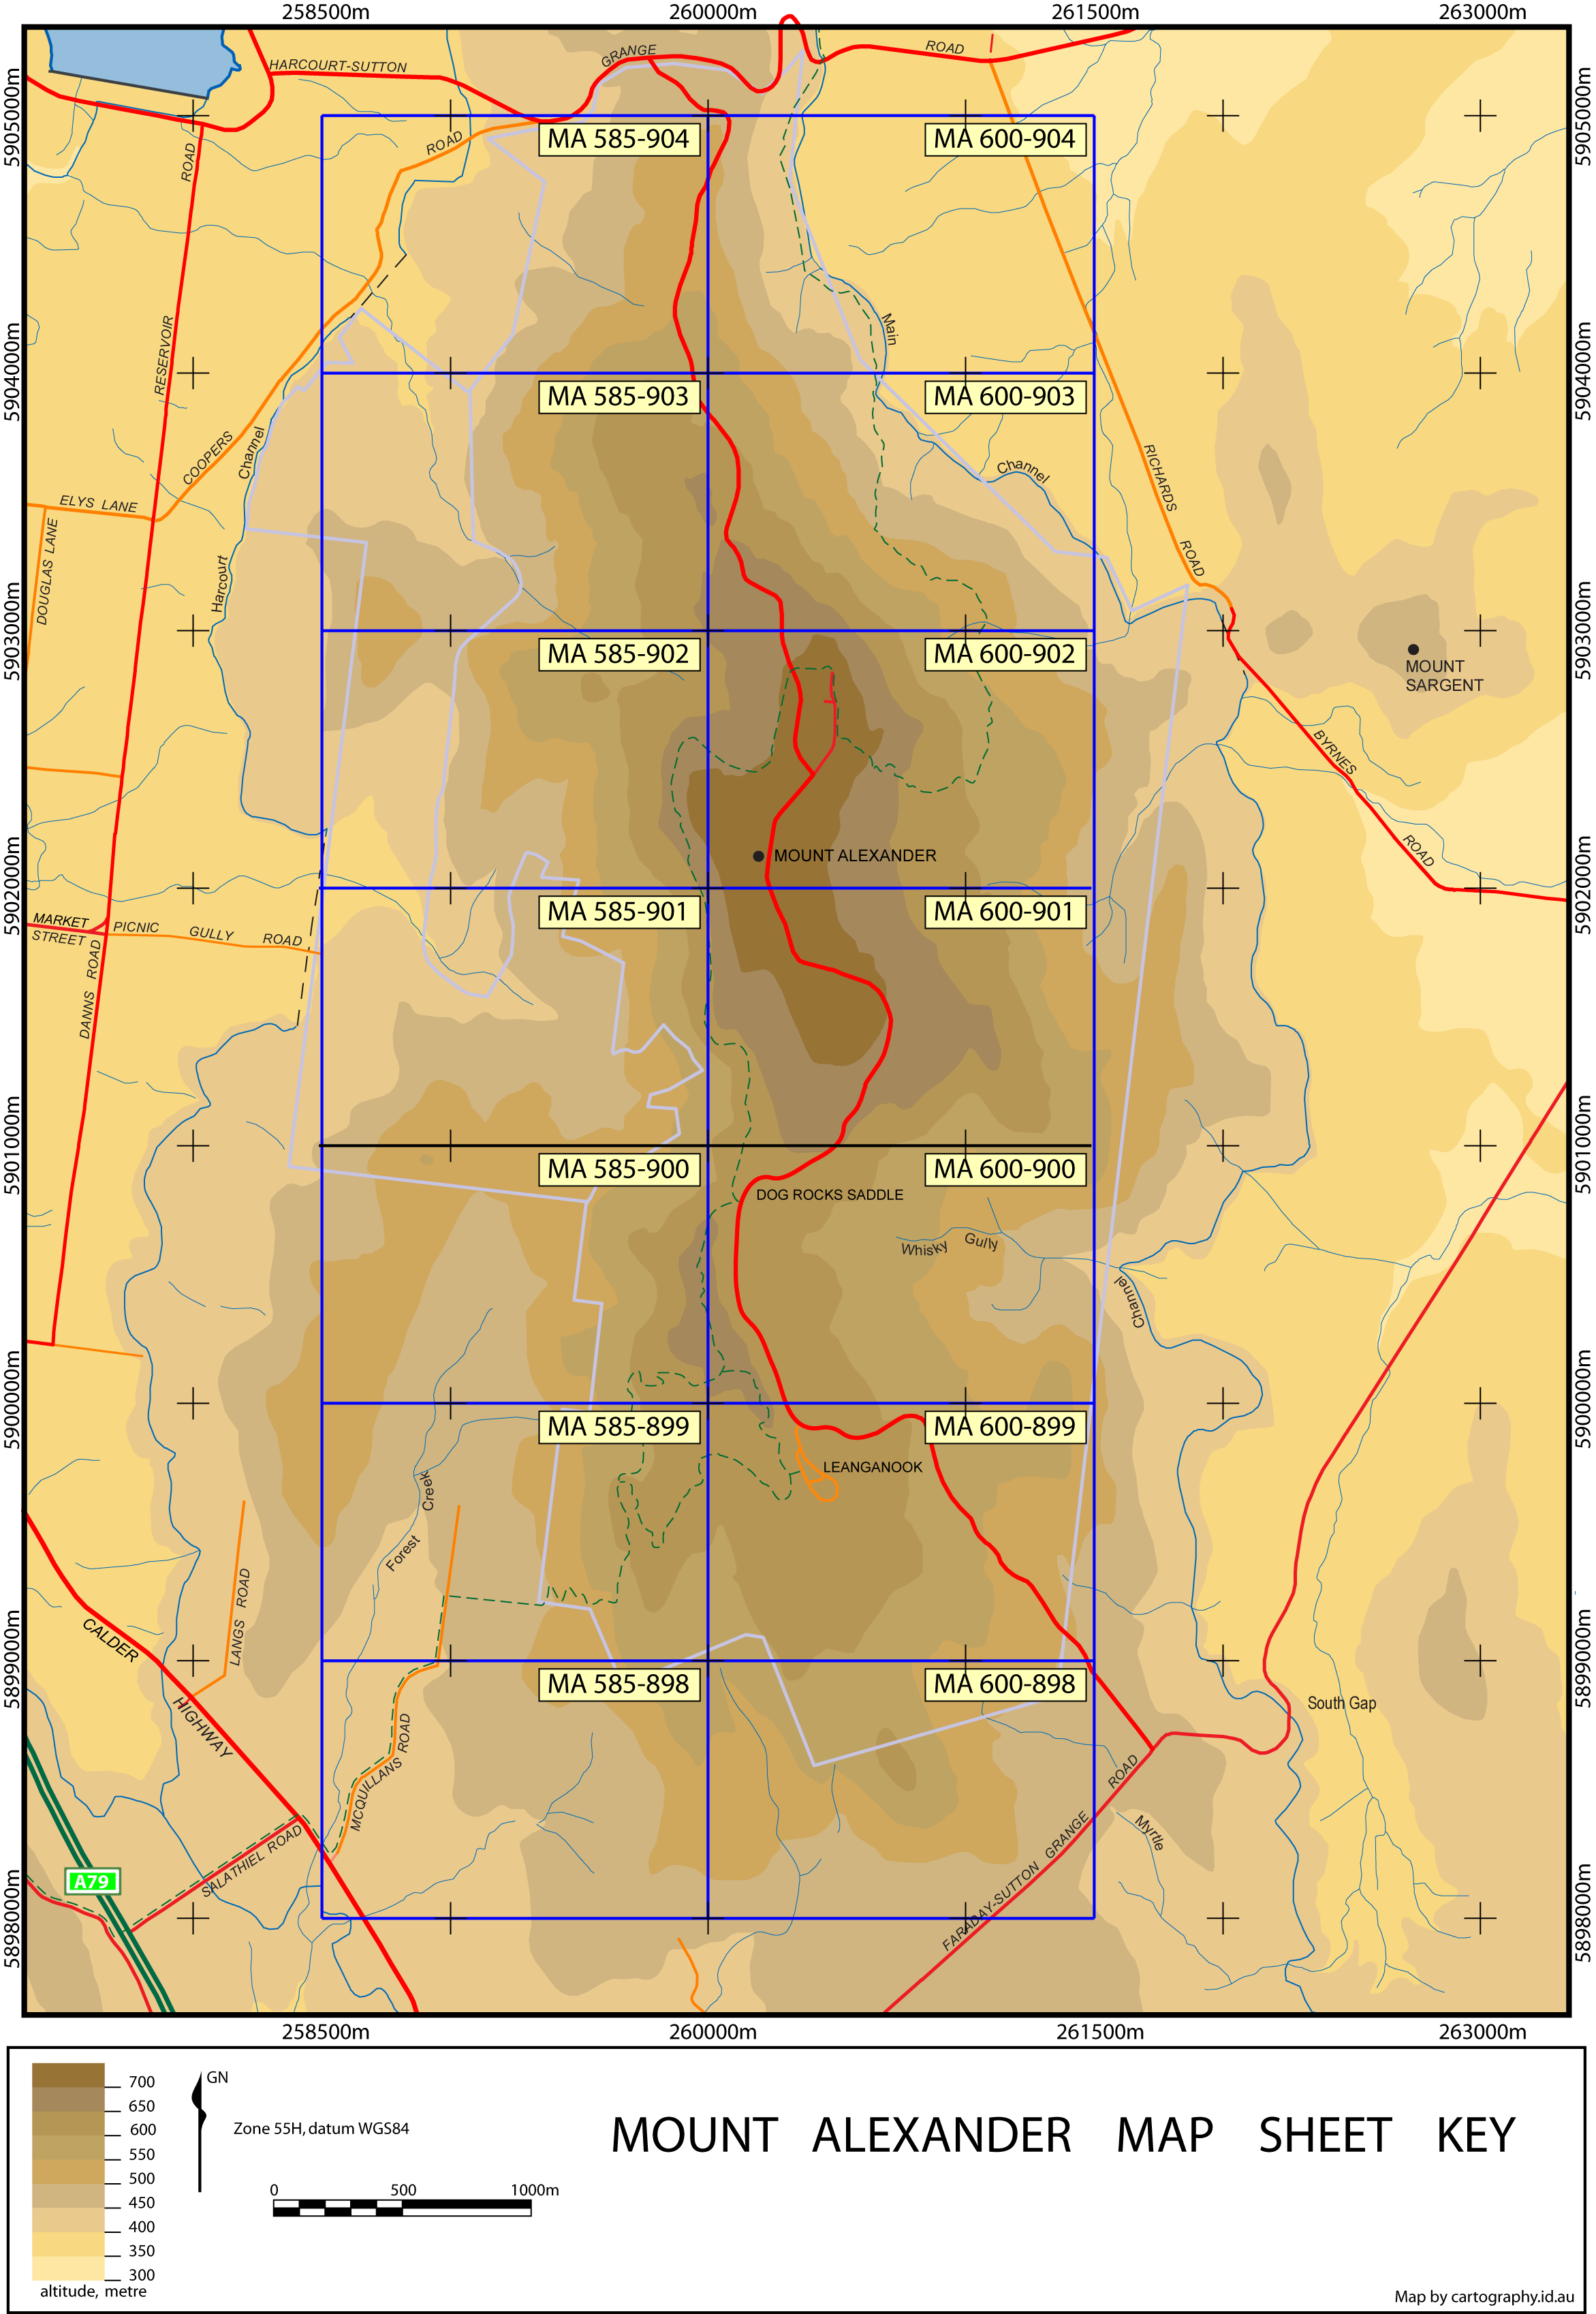Click the Zone 55H datum WGS84 text
The image size is (1596, 2314).
(x=321, y=2128)
